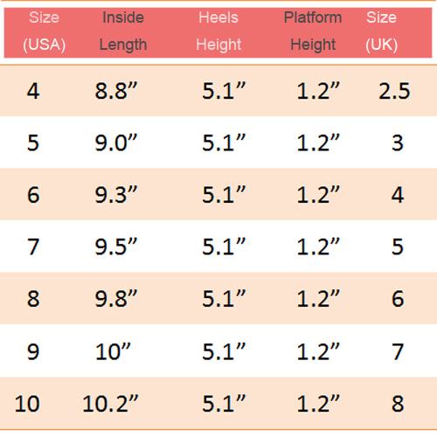Select the 9.5" inside length cell
This screenshot has height=437, width=437.
click(116, 246)
